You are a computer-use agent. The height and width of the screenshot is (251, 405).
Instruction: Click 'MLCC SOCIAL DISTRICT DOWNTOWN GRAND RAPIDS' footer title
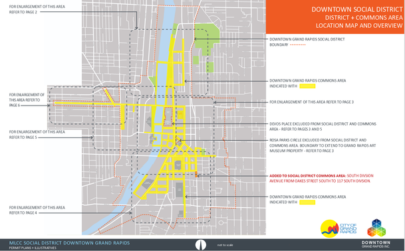click(x=69, y=243)
